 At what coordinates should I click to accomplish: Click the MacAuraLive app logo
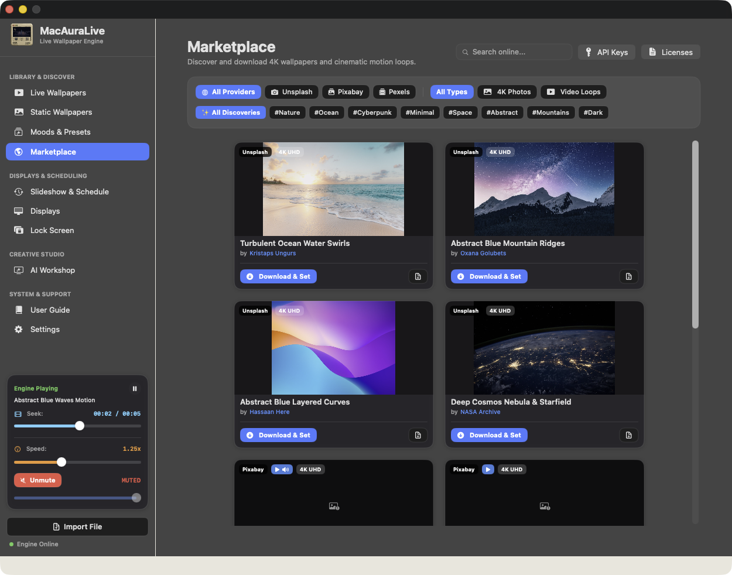point(22,35)
